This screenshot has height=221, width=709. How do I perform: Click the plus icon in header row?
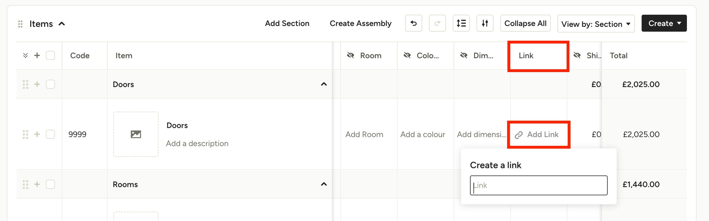(x=37, y=55)
